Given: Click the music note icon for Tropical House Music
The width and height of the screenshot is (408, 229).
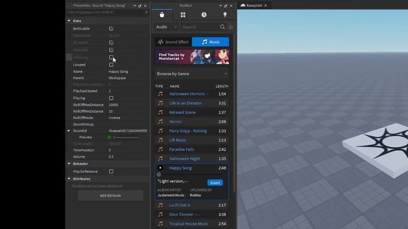Looking at the screenshot, I should coord(161,223).
